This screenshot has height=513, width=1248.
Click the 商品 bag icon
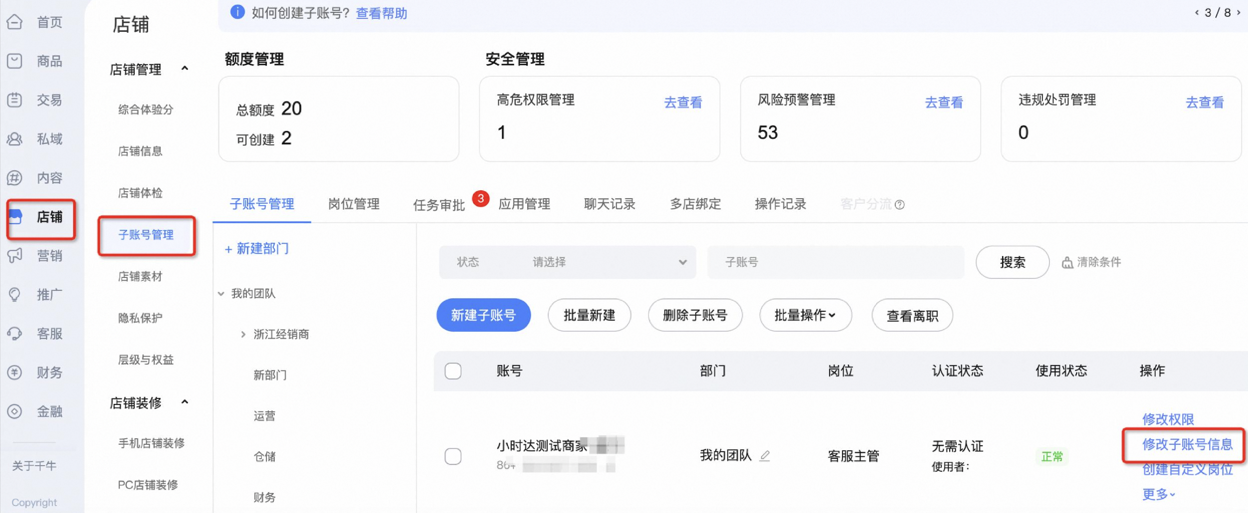tap(15, 61)
